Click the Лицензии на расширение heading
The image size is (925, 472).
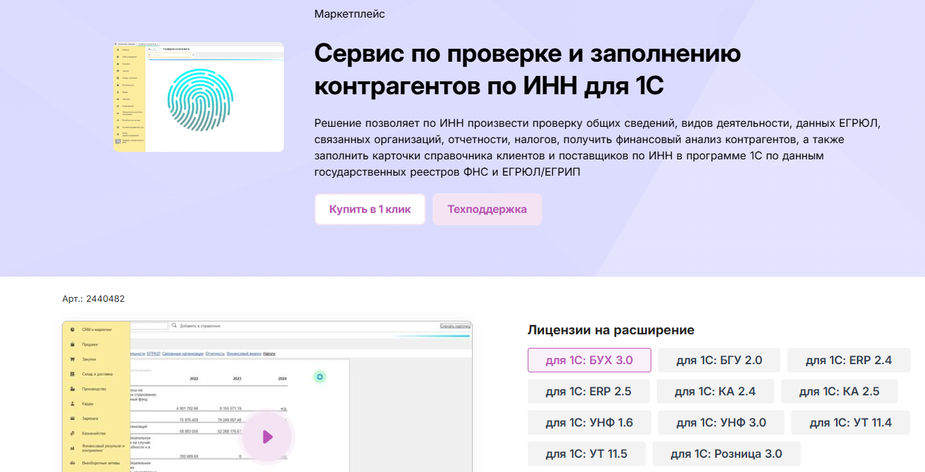611,330
